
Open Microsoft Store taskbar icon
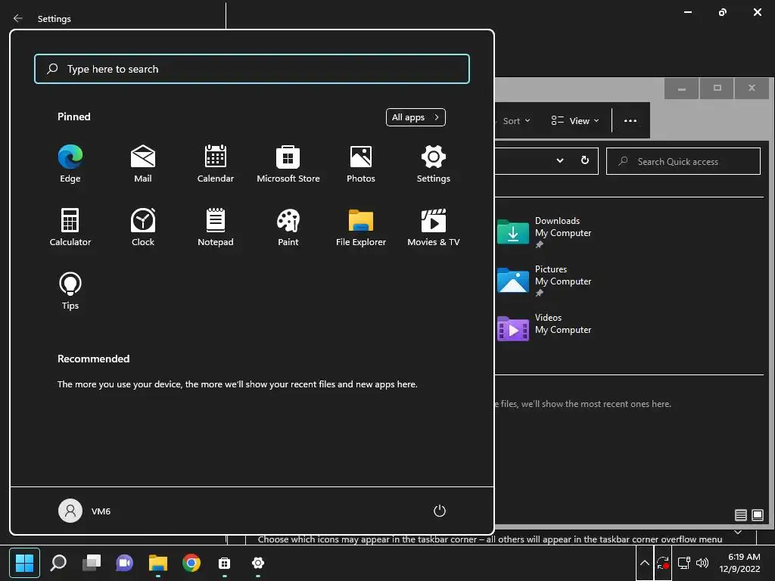224,563
